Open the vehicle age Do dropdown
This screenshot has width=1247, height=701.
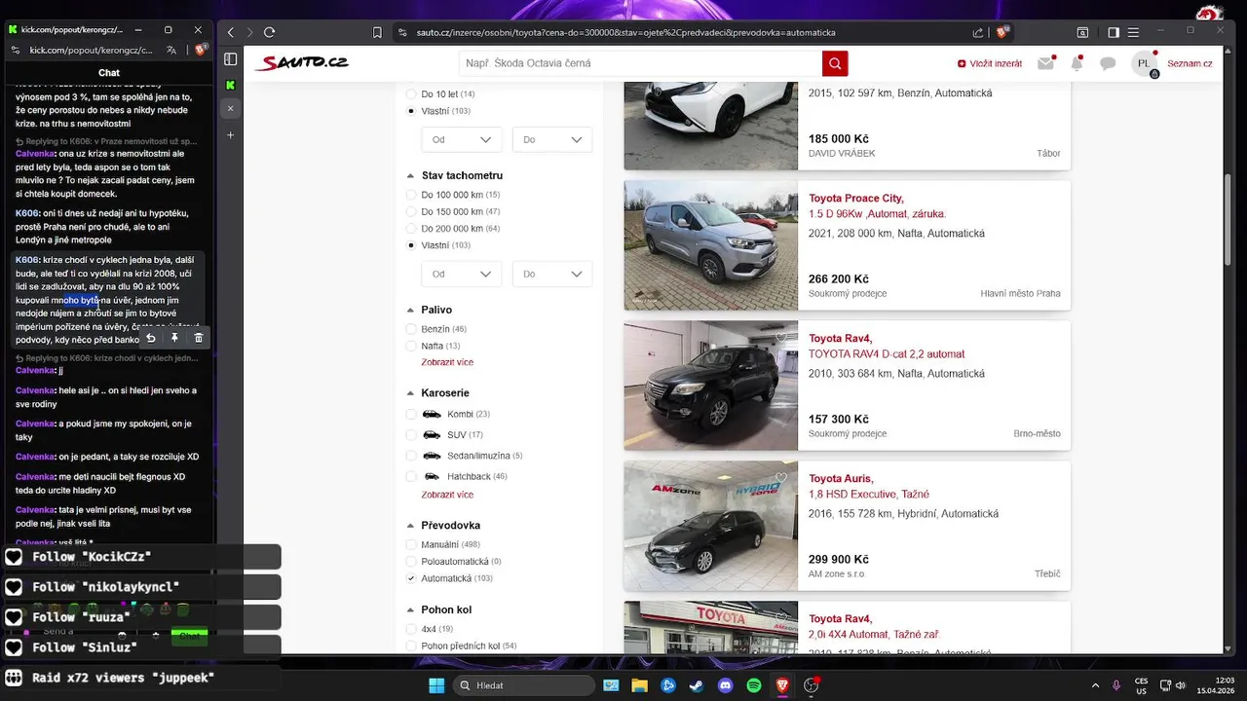tap(552, 140)
